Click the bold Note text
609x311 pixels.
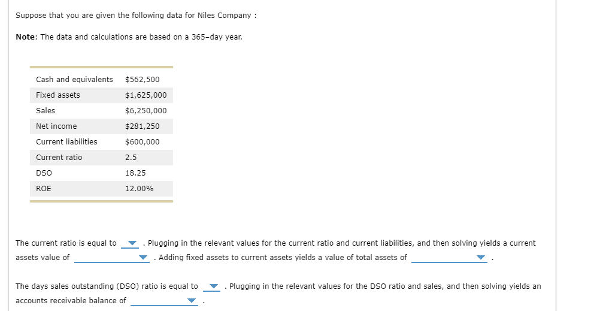pos(26,37)
